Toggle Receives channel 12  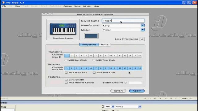pyautogui.click(x=120, y=68)
